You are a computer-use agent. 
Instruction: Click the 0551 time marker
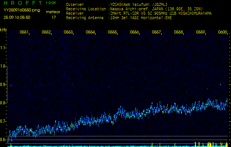(x=24, y=32)
